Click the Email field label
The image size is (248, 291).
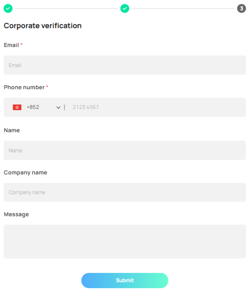tap(11, 45)
